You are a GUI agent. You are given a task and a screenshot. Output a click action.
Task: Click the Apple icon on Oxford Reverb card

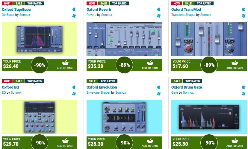point(159,9)
